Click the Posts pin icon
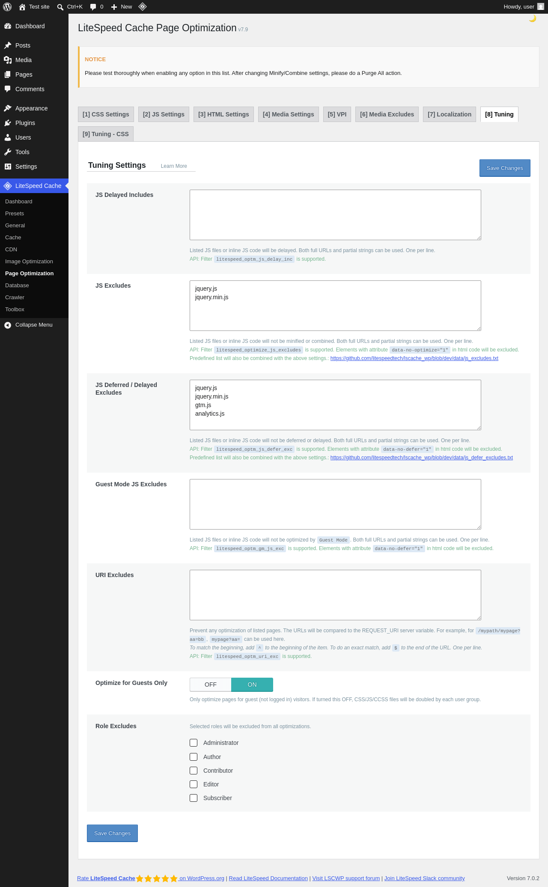Image resolution: width=548 pixels, height=887 pixels. 8,45
